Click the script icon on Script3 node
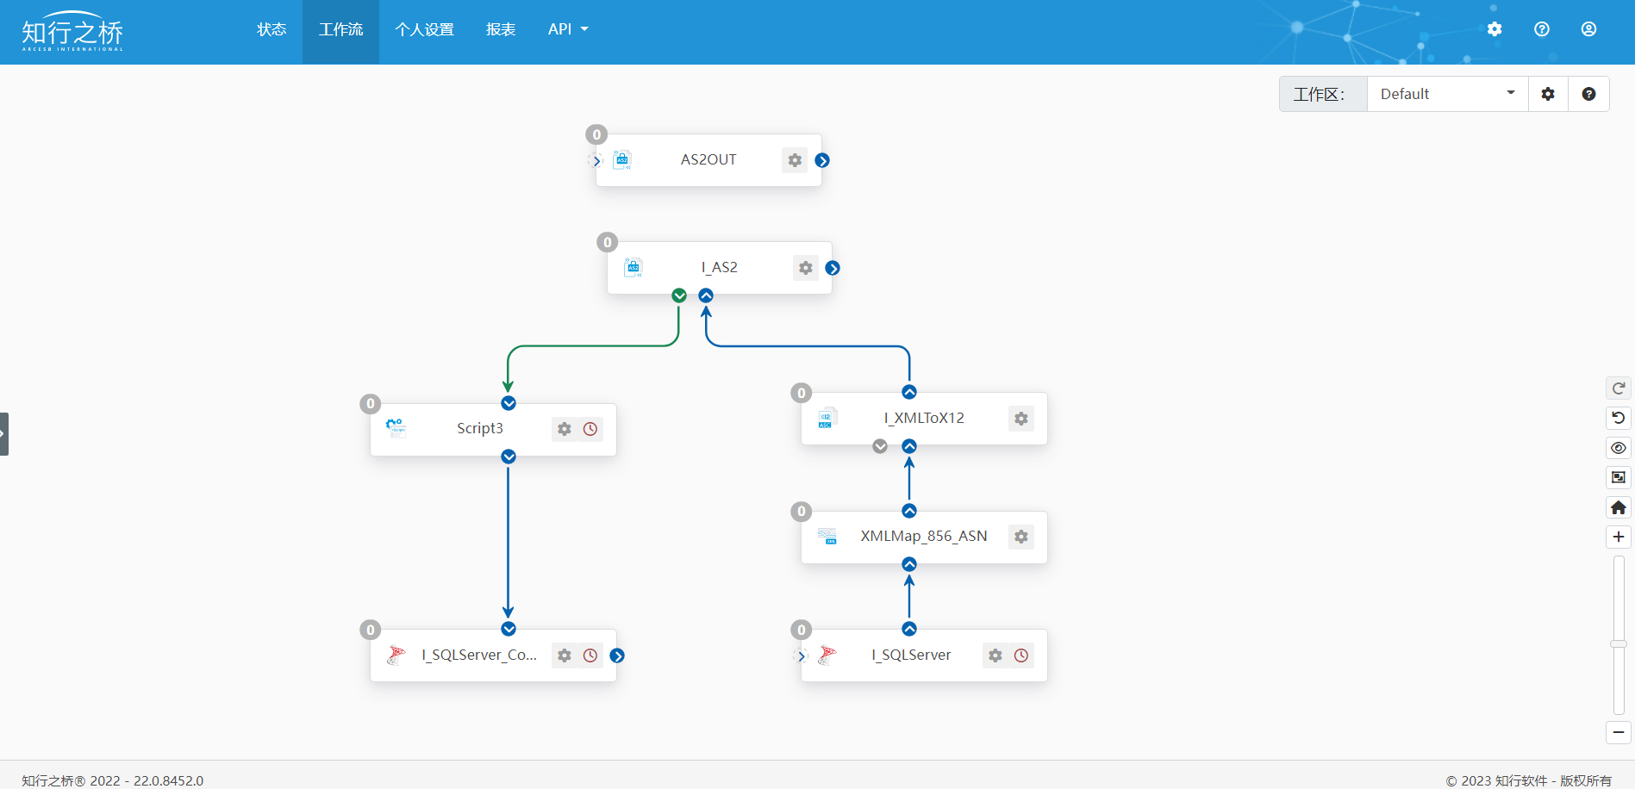This screenshot has width=1635, height=789. coord(396,428)
